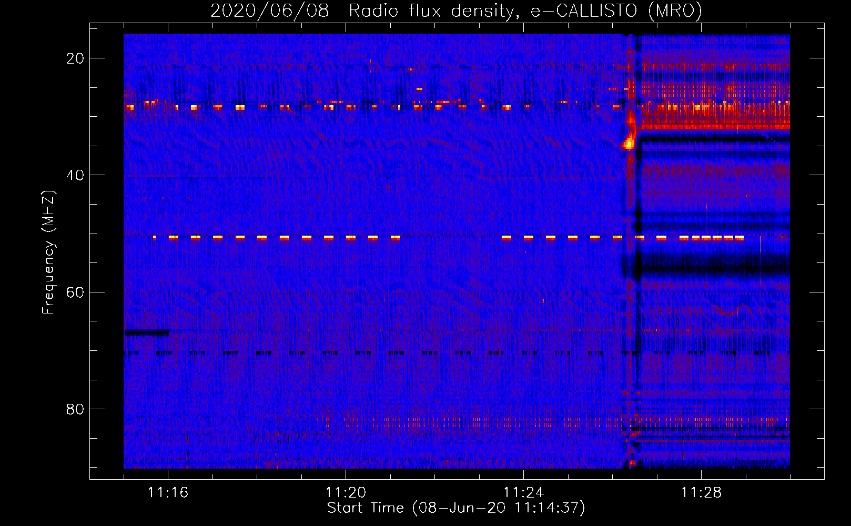Click the "Start Time (08-Jun-20 11:14:37)" label
The height and width of the screenshot is (526, 851).
[x=455, y=508]
